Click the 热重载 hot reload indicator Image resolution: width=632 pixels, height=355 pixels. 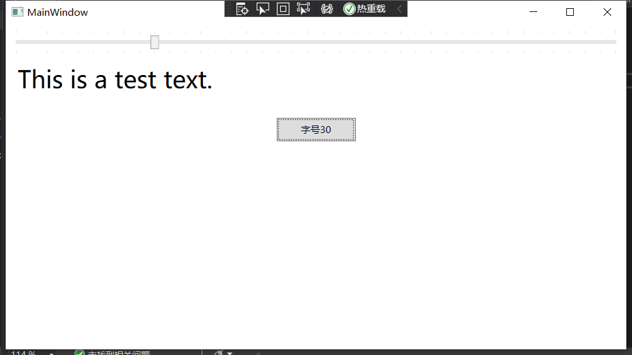click(x=365, y=9)
